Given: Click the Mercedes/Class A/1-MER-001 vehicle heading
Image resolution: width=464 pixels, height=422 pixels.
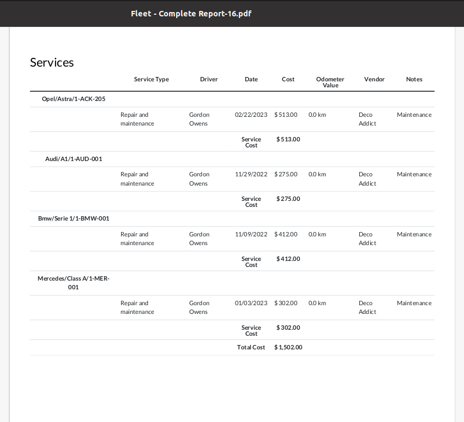Looking at the screenshot, I should tap(74, 283).
